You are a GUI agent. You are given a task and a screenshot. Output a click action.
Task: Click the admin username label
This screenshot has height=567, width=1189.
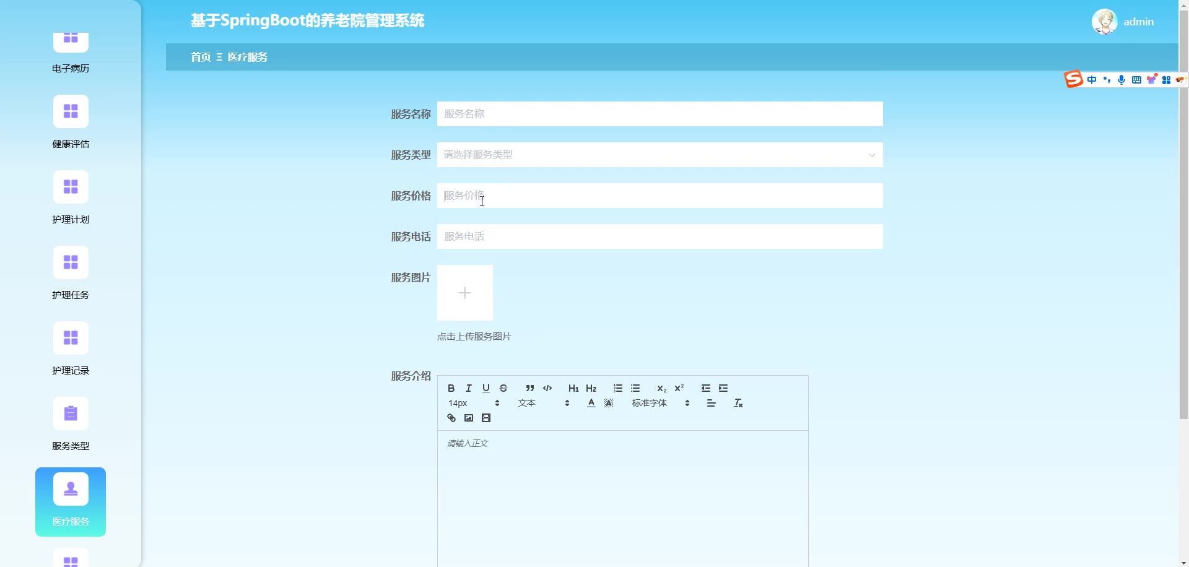[x=1138, y=22]
